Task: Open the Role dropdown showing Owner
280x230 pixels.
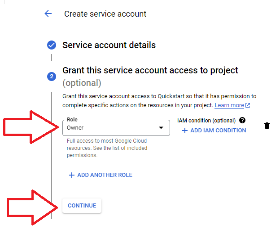Action: pyautogui.click(x=116, y=128)
